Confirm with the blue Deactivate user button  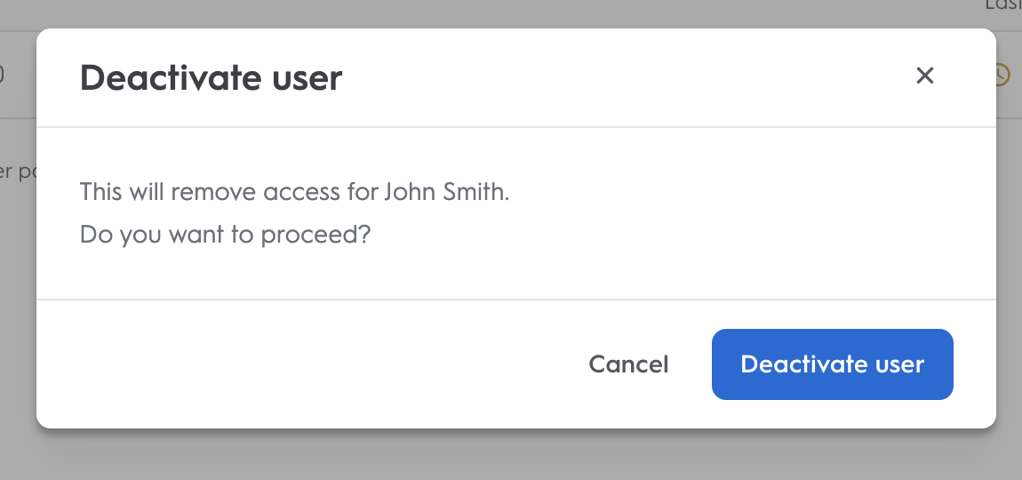(832, 364)
